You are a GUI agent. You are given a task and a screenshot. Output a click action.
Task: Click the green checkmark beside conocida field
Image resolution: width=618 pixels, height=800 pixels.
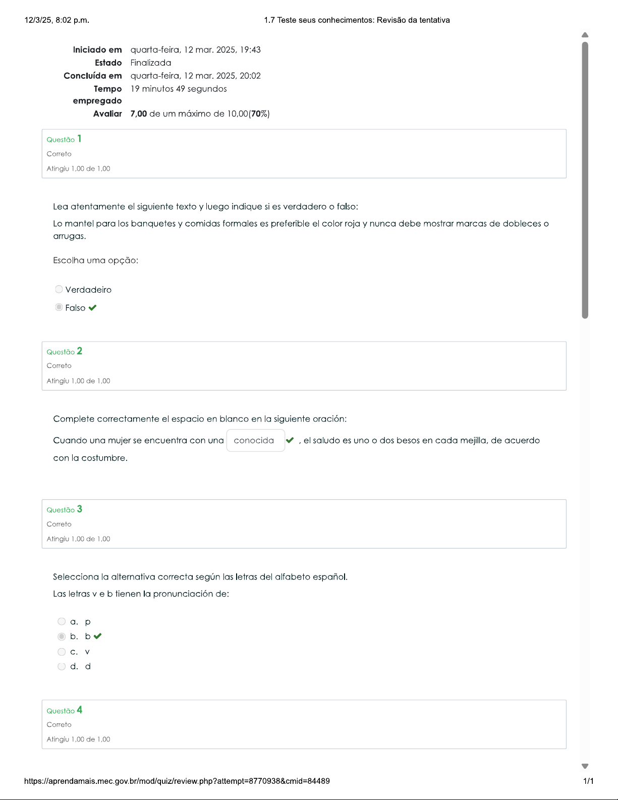pyautogui.click(x=290, y=440)
